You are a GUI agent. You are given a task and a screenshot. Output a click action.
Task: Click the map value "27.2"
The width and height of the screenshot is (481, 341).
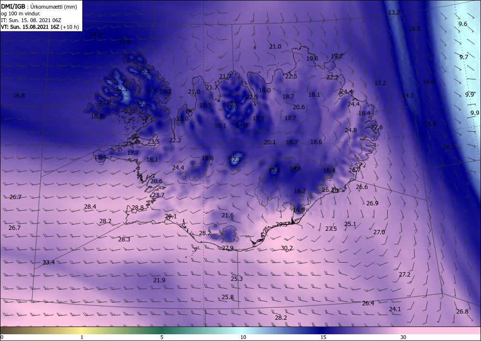pyautogui.click(x=405, y=275)
